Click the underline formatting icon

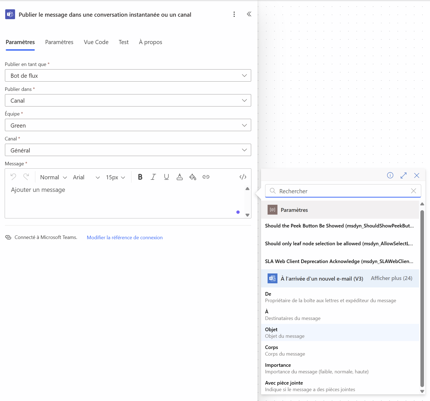click(x=166, y=177)
